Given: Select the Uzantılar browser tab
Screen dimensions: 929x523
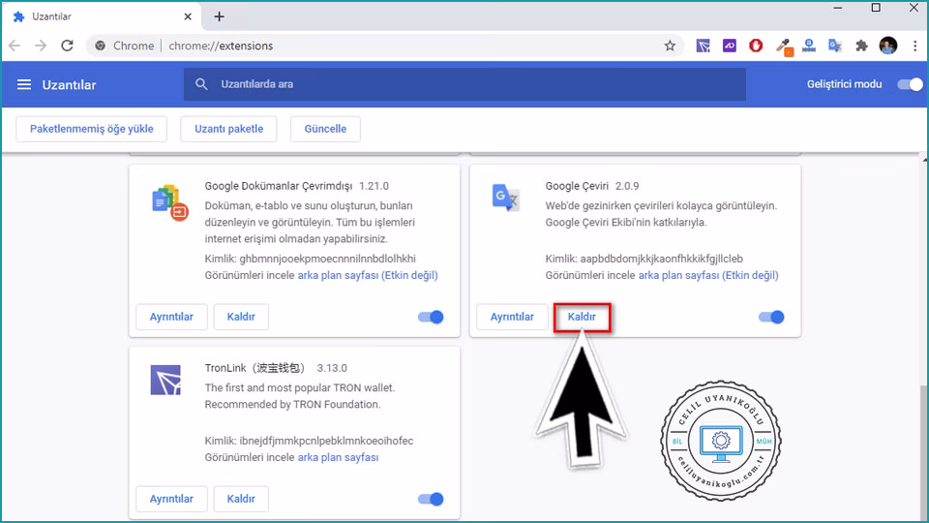Looking at the screenshot, I should [101, 16].
